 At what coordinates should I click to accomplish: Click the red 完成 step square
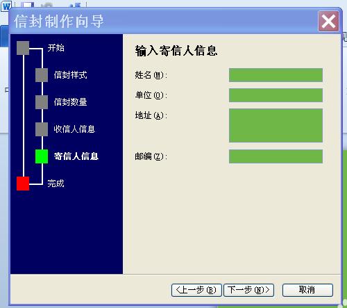[x=23, y=184]
